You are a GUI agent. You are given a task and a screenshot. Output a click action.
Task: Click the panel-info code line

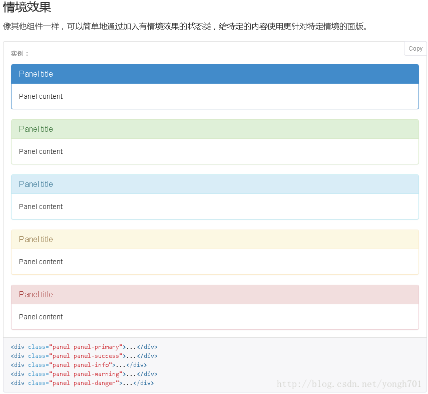tap(79, 365)
